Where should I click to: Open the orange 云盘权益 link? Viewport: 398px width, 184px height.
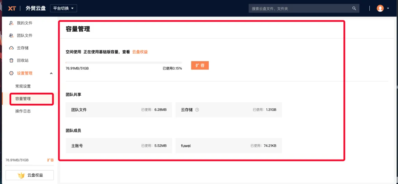click(140, 52)
